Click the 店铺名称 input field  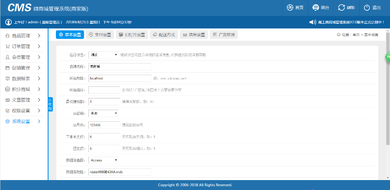coord(120,66)
